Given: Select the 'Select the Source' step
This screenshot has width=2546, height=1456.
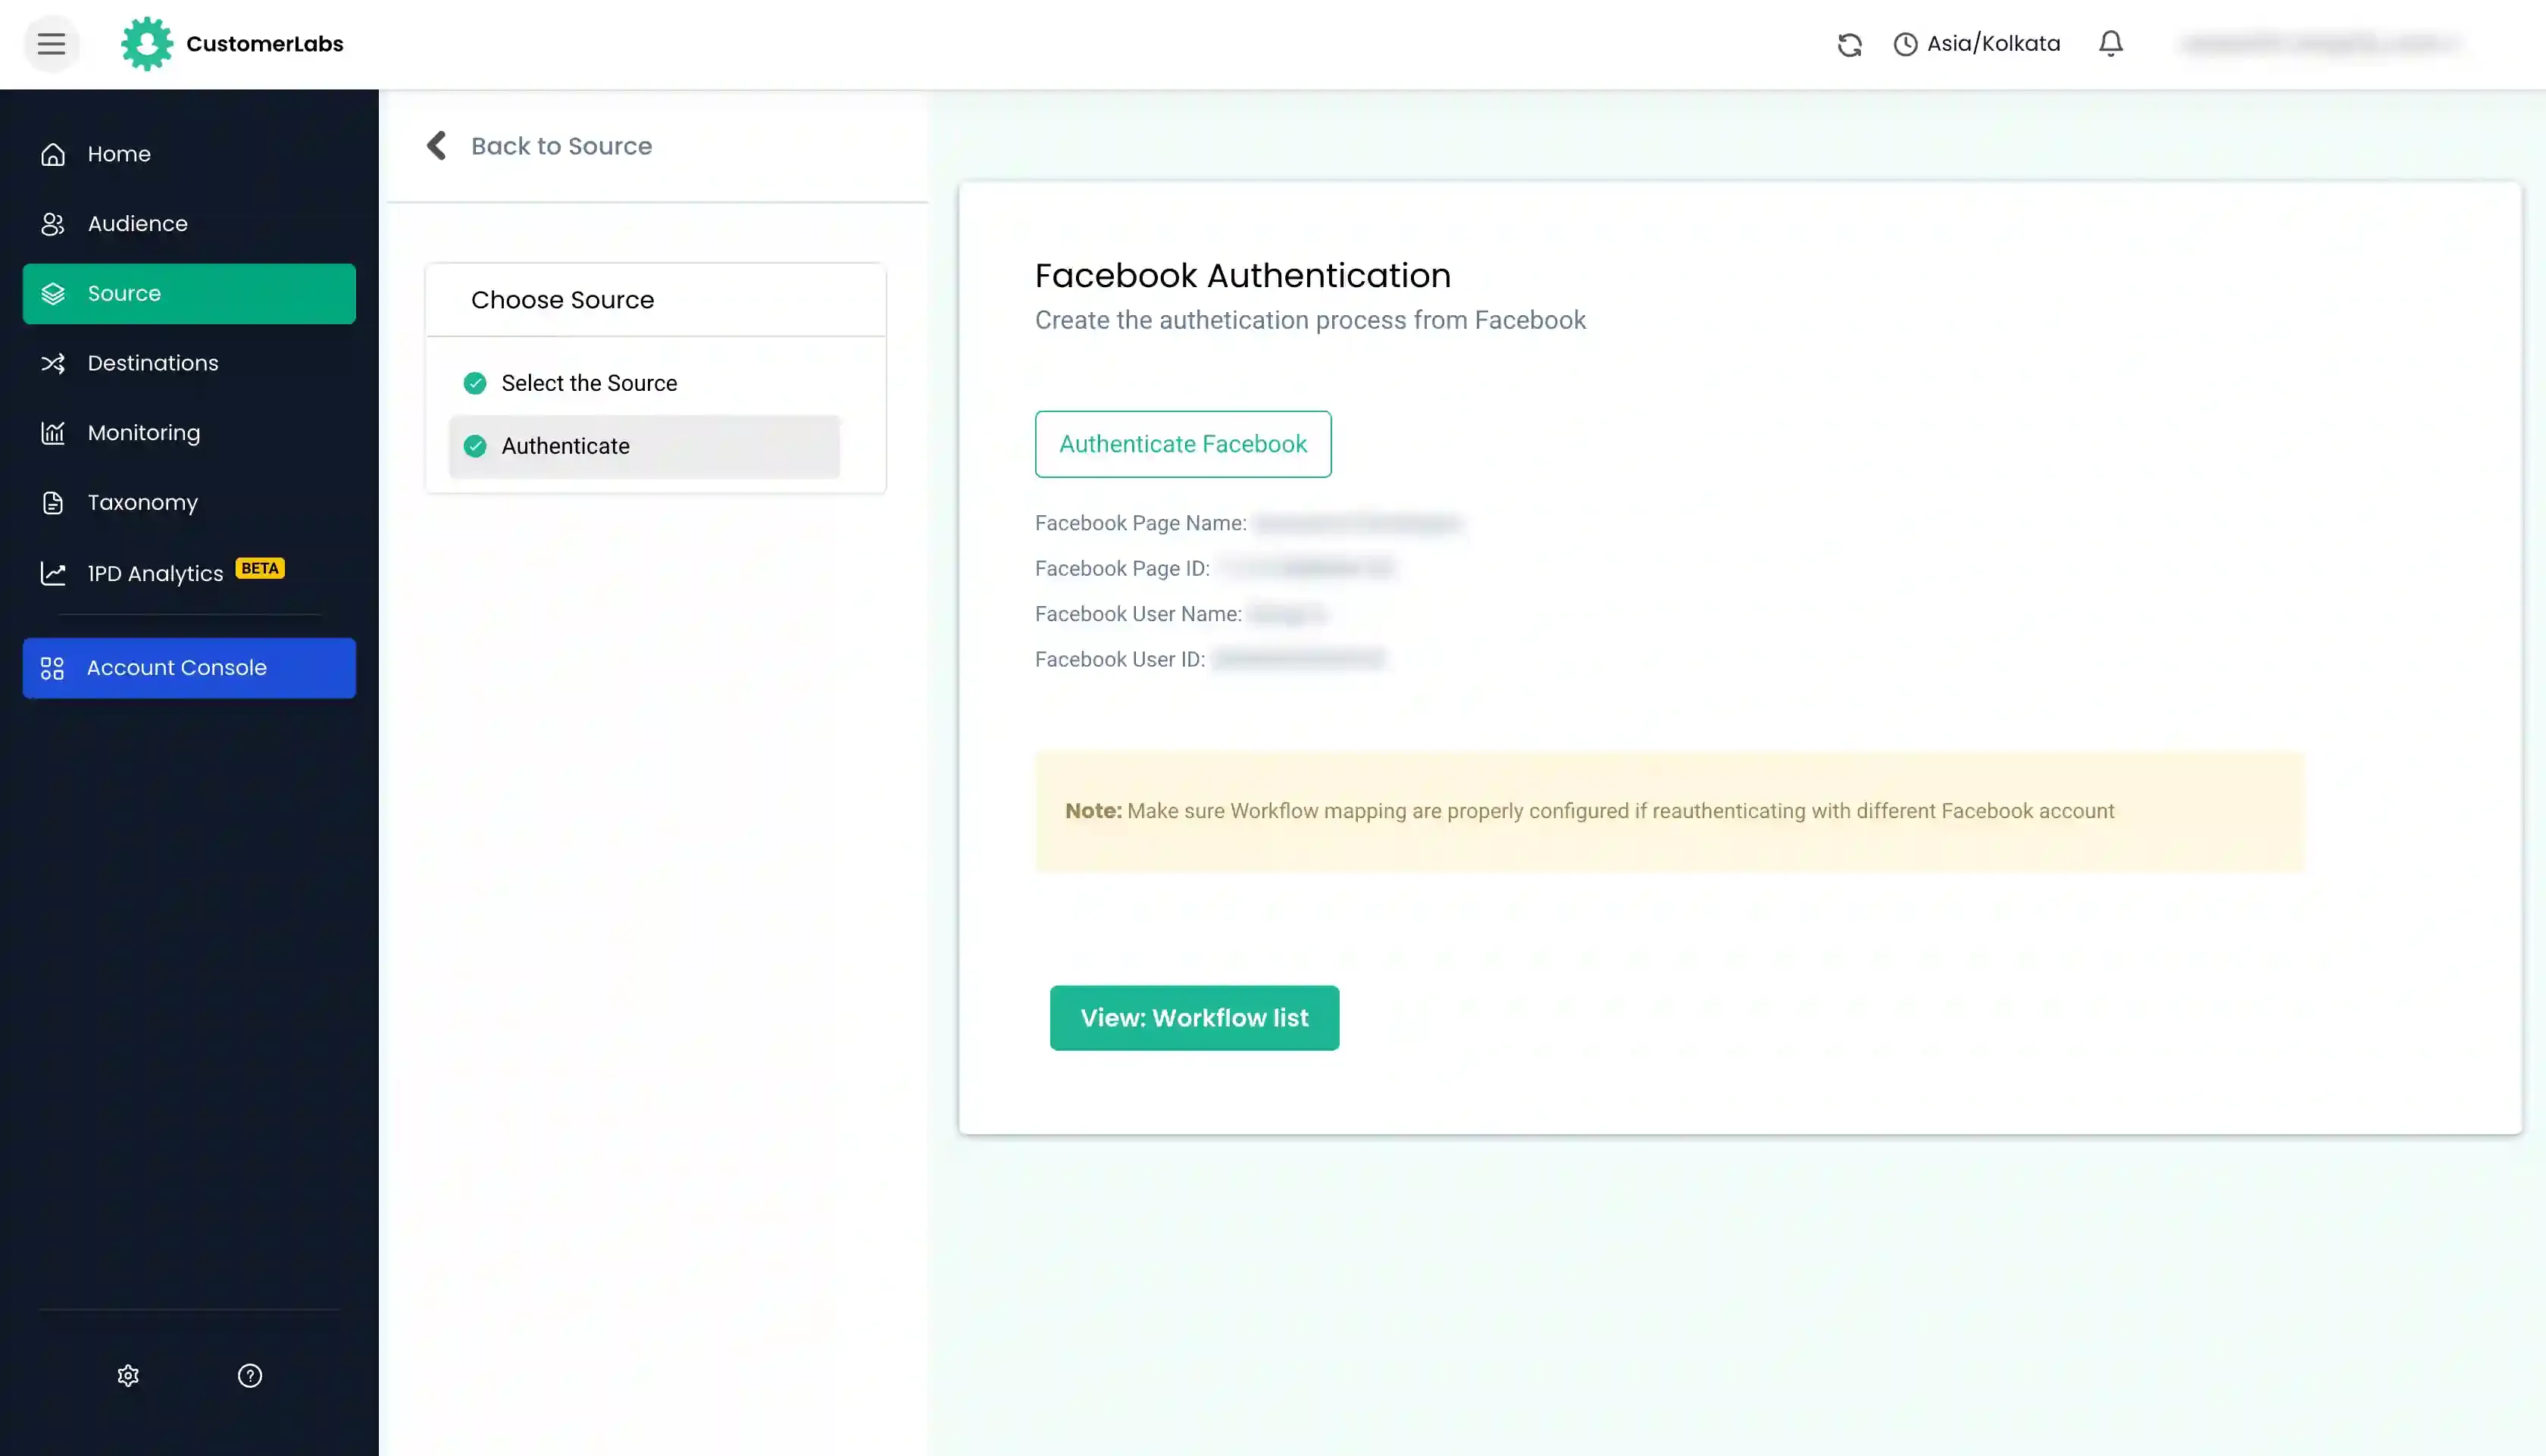Looking at the screenshot, I should (x=644, y=383).
